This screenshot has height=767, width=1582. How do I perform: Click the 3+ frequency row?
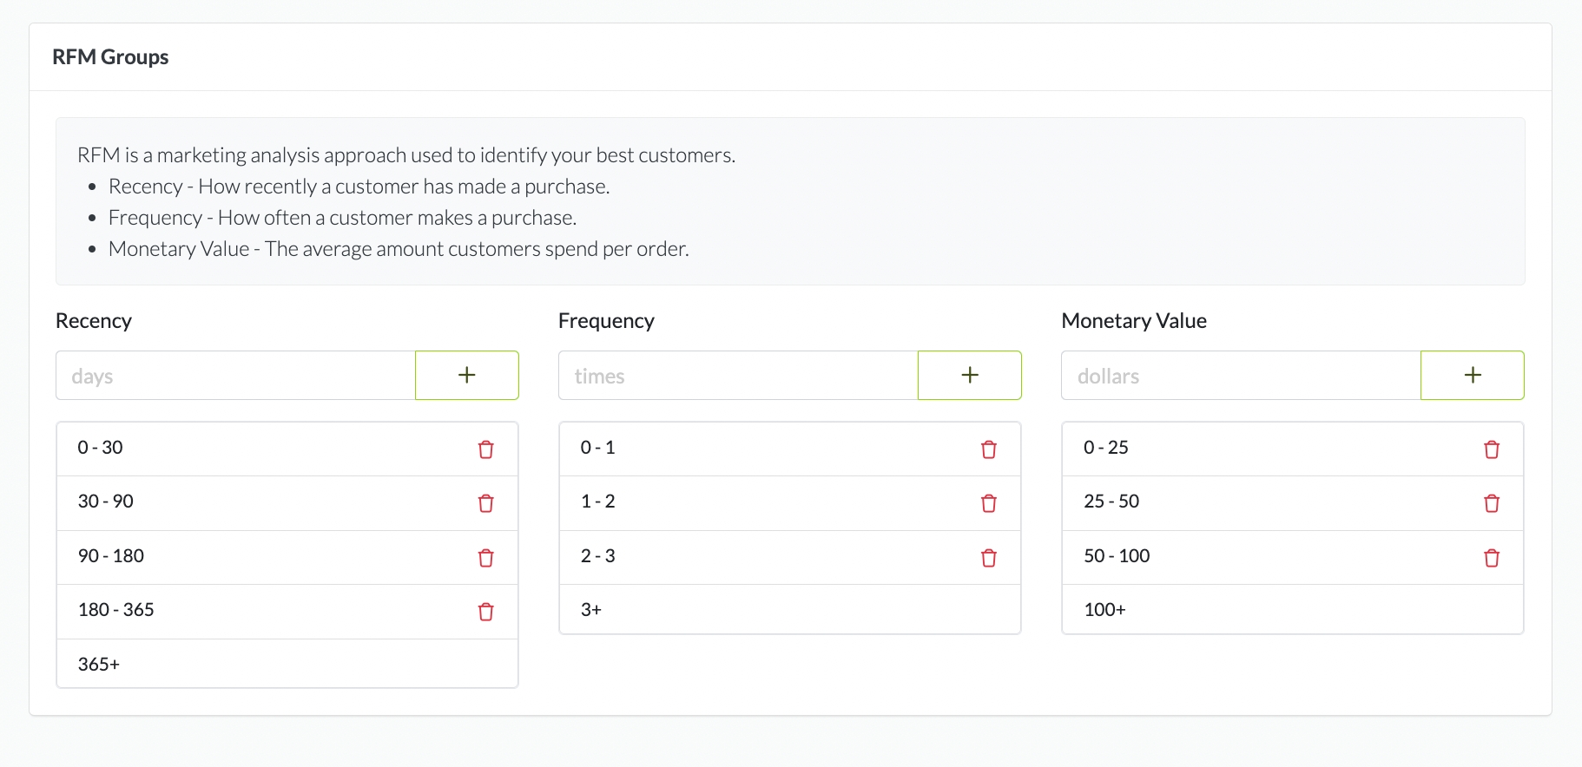coord(789,610)
